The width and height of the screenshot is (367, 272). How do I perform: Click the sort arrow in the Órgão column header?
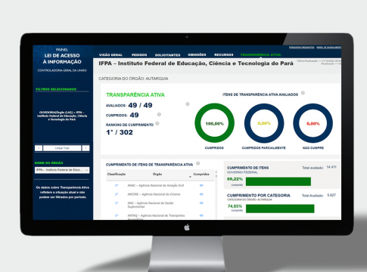[190, 177]
